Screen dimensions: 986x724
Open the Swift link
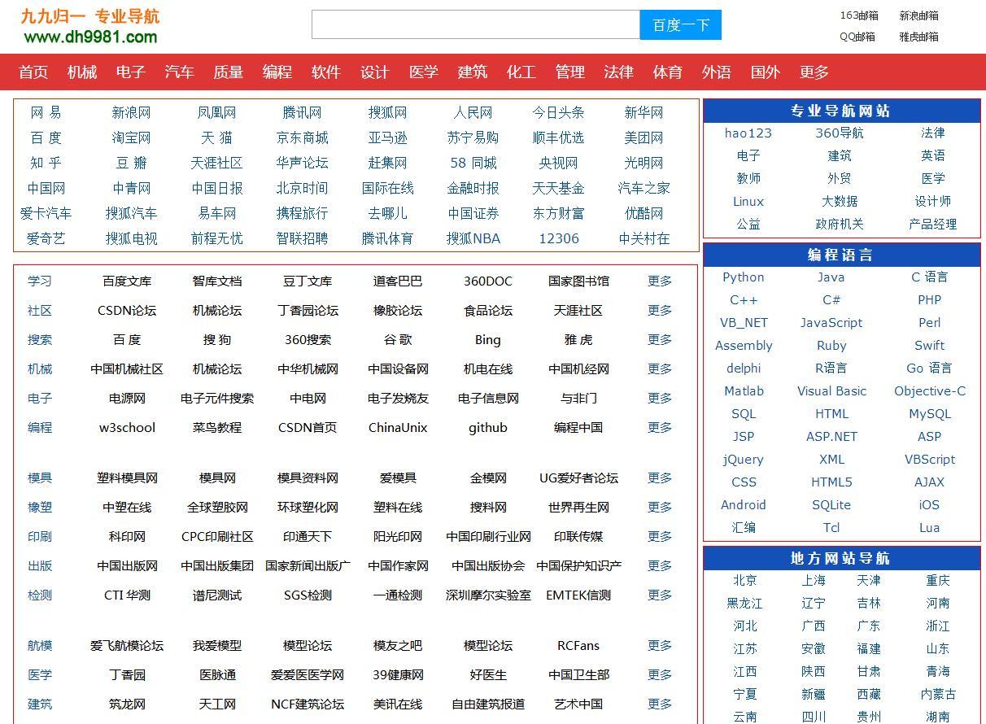(x=929, y=345)
